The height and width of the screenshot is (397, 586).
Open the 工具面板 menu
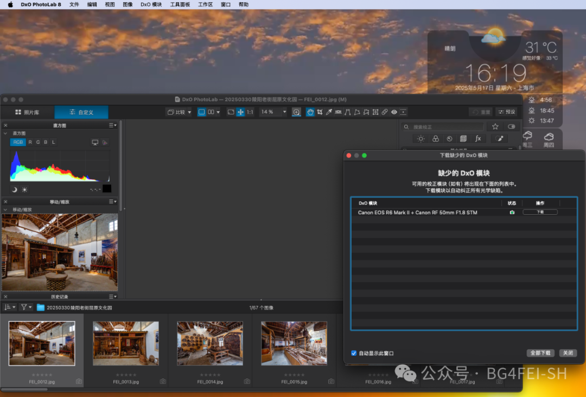180,4
